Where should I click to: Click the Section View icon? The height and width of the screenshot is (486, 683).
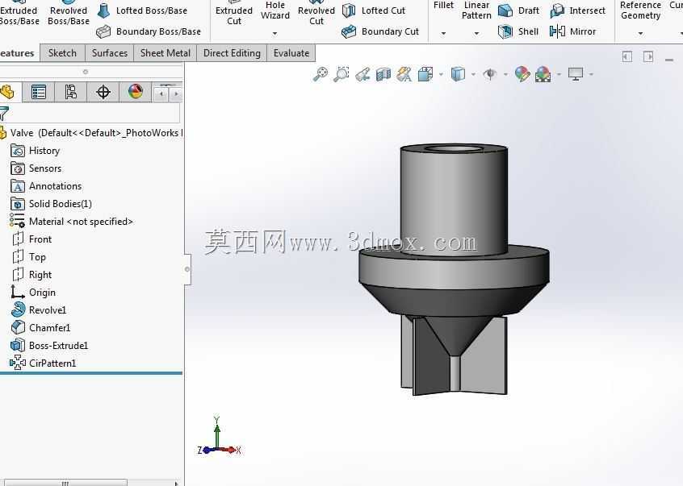(x=383, y=74)
